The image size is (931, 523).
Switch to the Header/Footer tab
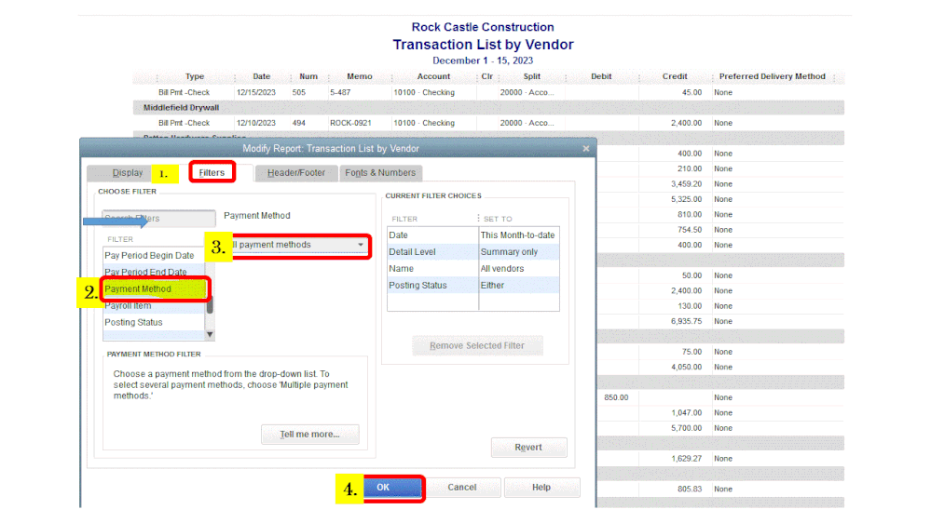(296, 172)
